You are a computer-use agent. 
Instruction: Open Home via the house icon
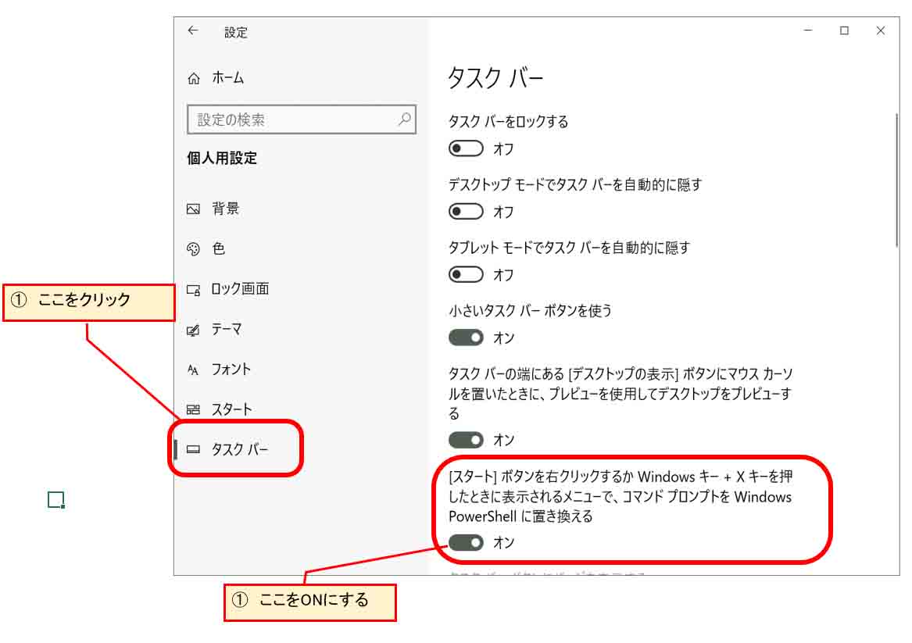(194, 78)
